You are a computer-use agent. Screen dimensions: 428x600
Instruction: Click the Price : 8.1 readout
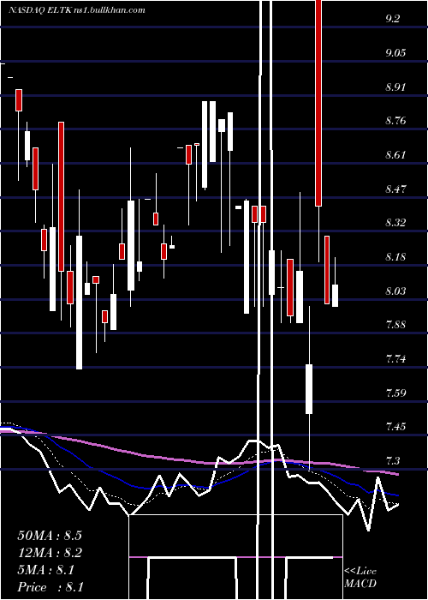[51, 587]
